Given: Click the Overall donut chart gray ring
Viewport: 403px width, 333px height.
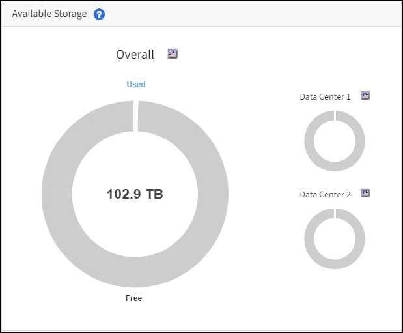Looking at the screenshot, I should click(x=57, y=194).
